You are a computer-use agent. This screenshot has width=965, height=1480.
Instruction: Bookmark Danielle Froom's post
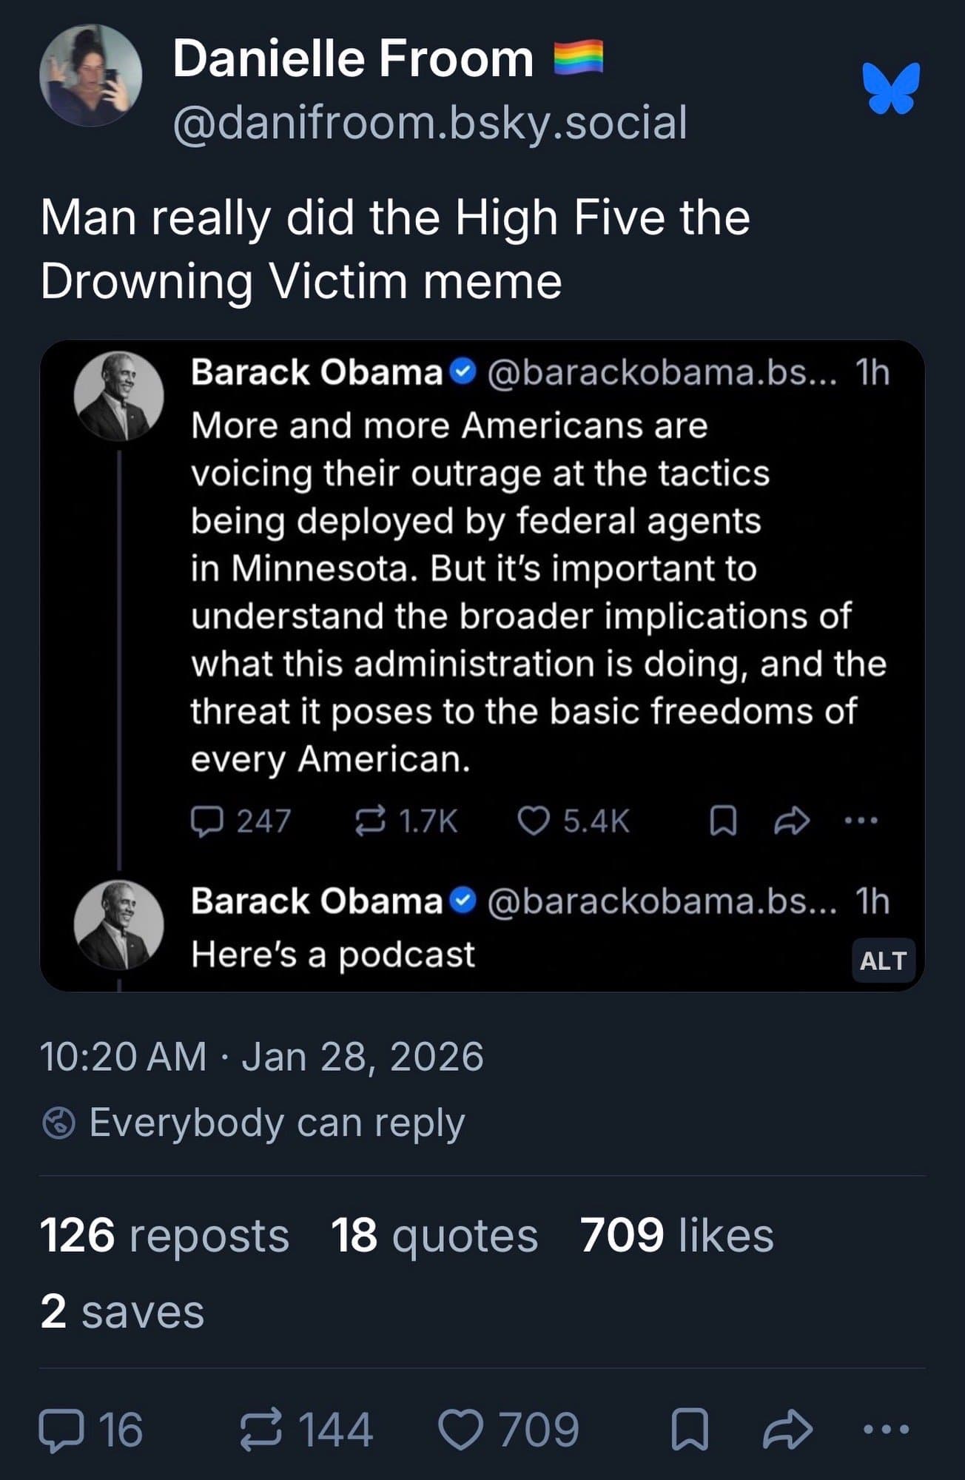point(690,1430)
